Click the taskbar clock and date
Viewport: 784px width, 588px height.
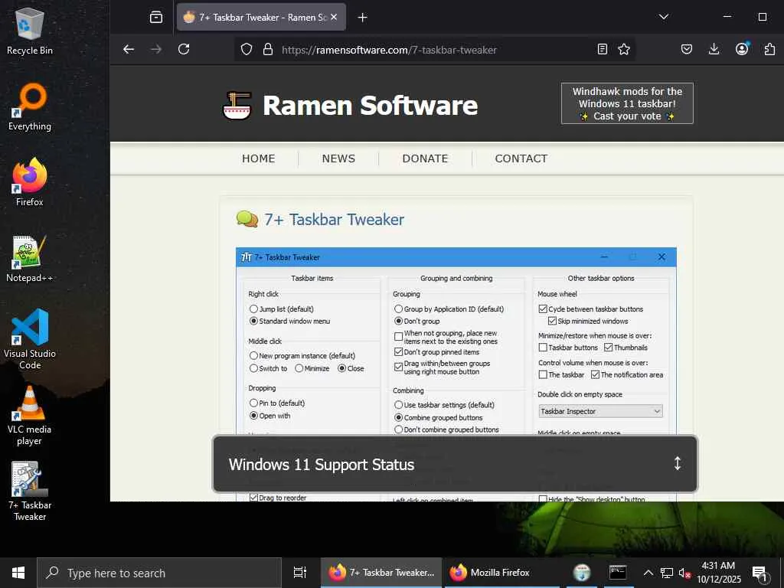click(718, 573)
